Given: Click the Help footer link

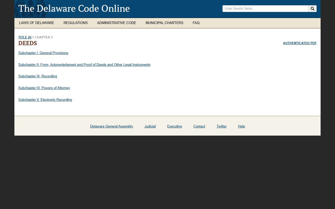Looking at the screenshot, I should [x=241, y=126].
